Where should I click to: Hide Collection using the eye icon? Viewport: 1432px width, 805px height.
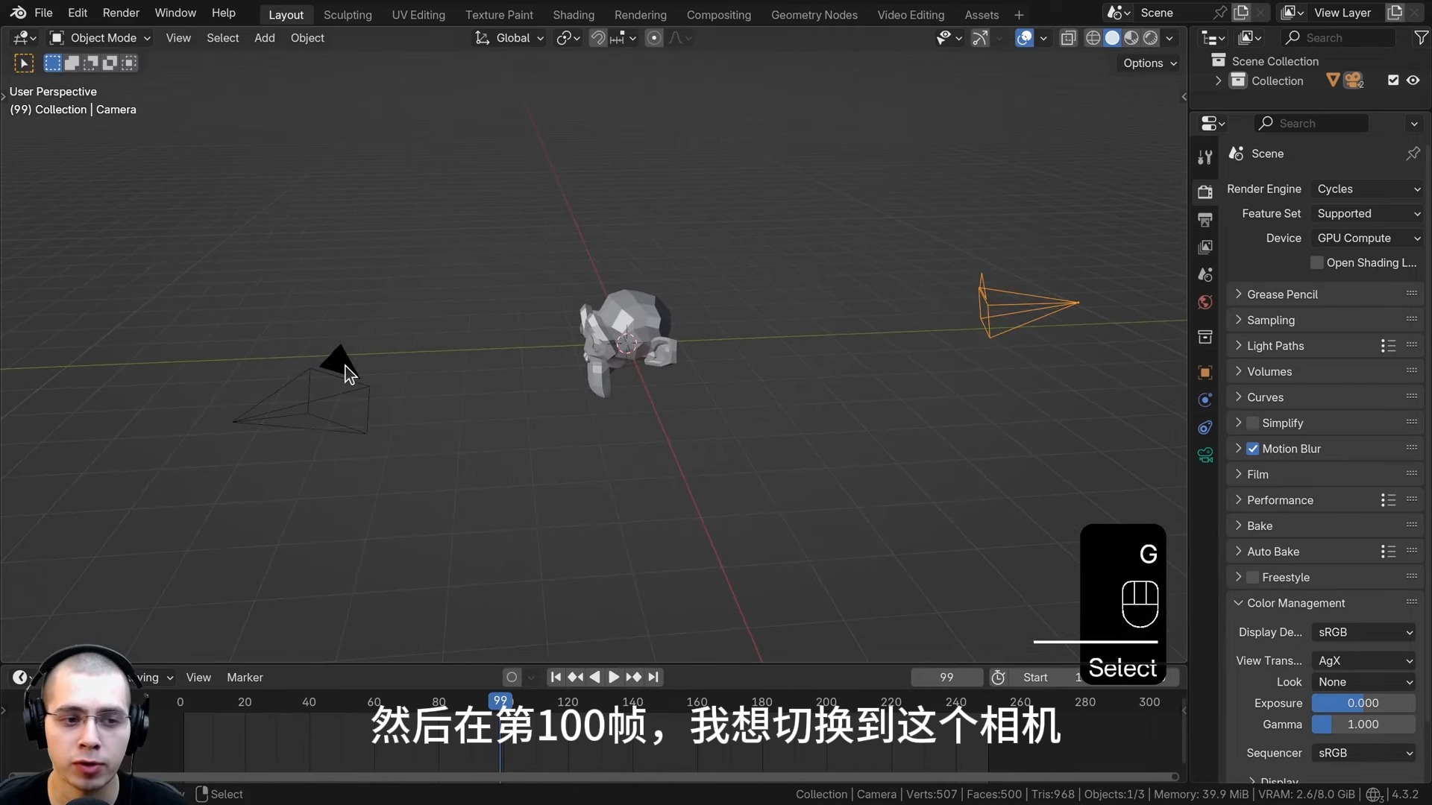(x=1413, y=80)
